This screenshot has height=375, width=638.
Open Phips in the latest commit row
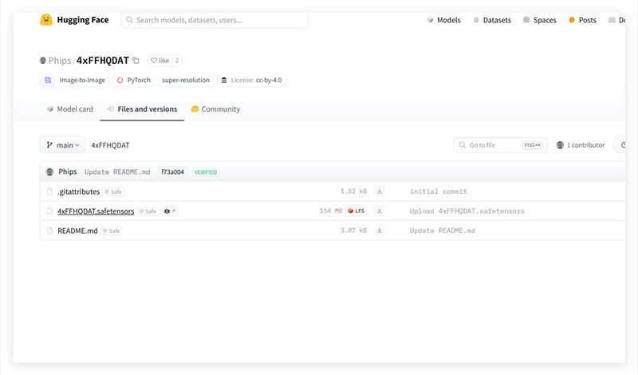[68, 172]
